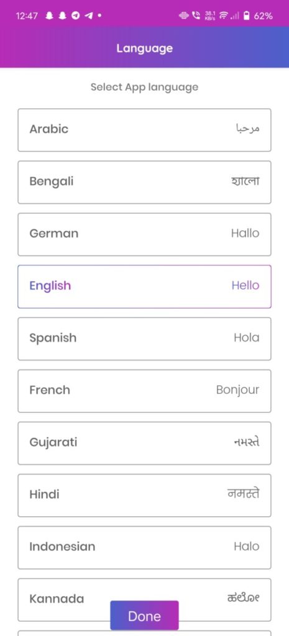Select Arabic as app language

[x=144, y=130]
